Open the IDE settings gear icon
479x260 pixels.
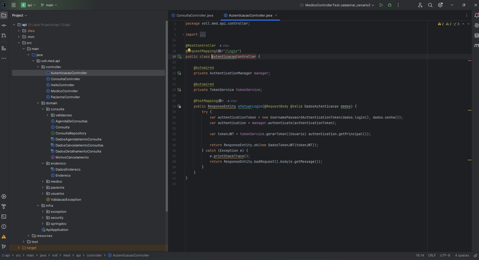click(440, 5)
